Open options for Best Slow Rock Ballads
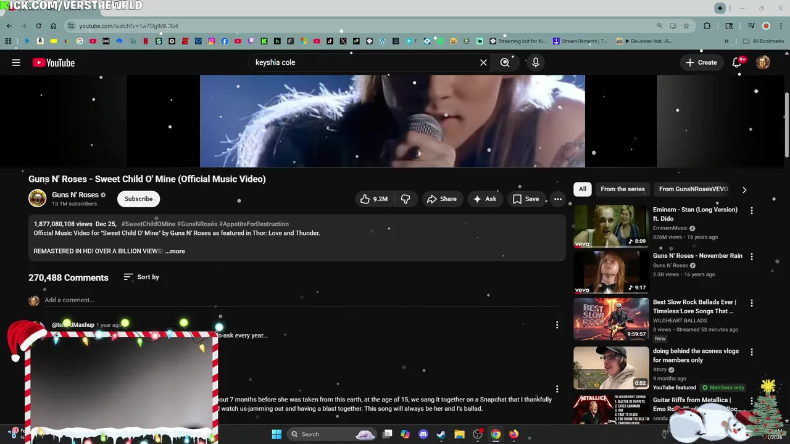Viewport: 790px width, 444px height. click(751, 303)
